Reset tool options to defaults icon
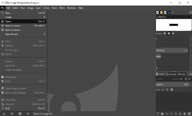Viewport: 192px width, 116px height. (28, 114)
